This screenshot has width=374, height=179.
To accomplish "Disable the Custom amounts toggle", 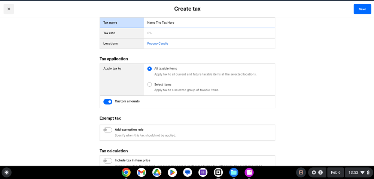I will (108, 102).
